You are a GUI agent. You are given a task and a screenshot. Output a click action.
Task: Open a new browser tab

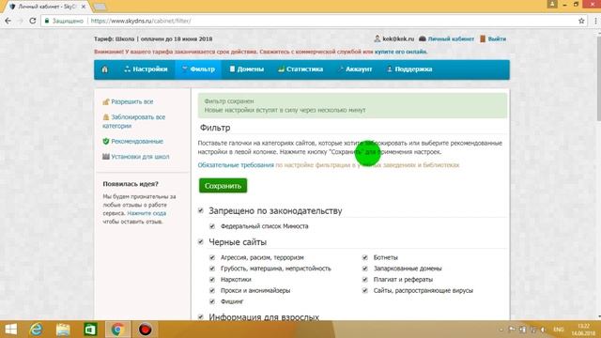pyautogui.click(x=100, y=7)
